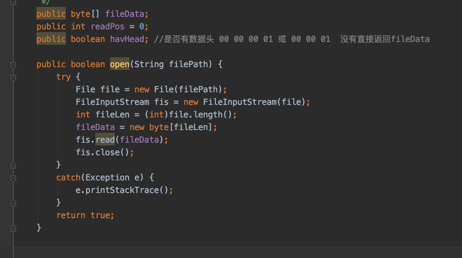Select the highlighted read call on fileData
The image size is (462, 258).
coord(105,139)
